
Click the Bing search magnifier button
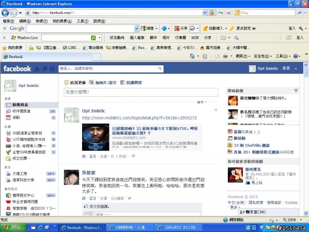[x=299, y=13]
